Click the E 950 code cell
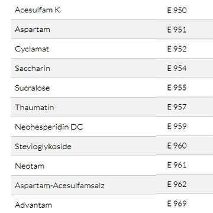The image size is (213, 213). [x=177, y=10]
